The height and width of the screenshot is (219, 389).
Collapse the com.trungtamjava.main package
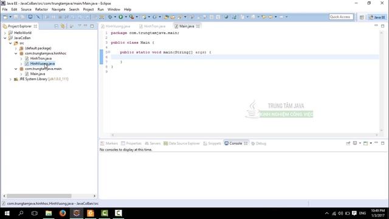(16, 69)
